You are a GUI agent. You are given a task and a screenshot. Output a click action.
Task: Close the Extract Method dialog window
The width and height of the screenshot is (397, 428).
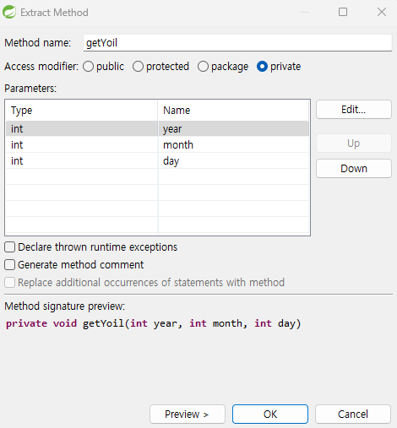[x=382, y=12]
